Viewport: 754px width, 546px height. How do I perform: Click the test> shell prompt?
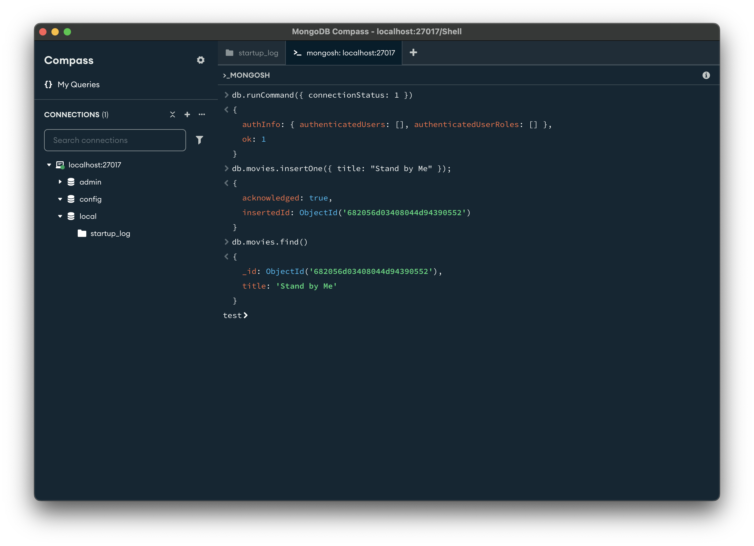(x=235, y=315)
